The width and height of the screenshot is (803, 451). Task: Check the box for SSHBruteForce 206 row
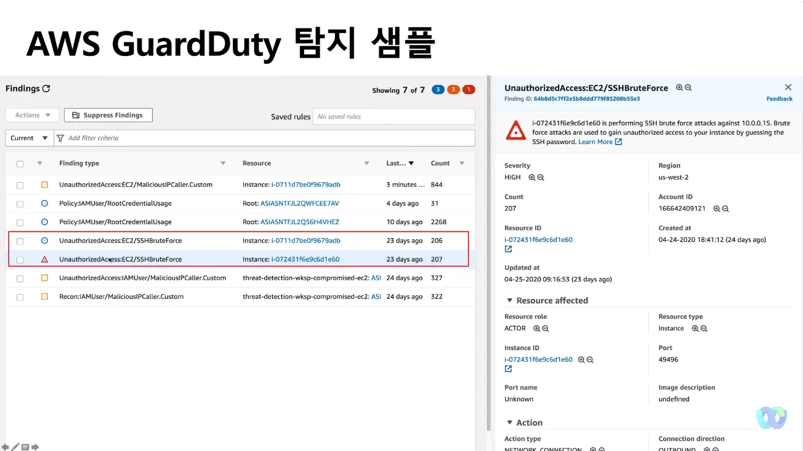tap(20, 241)
